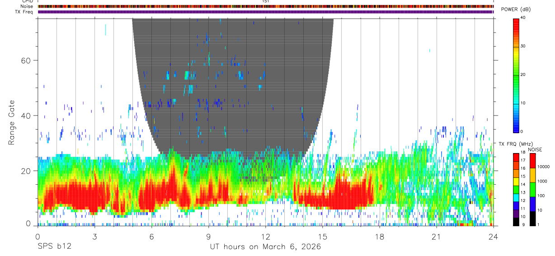
Task: Click the power scale value 30
Action: 522,46
